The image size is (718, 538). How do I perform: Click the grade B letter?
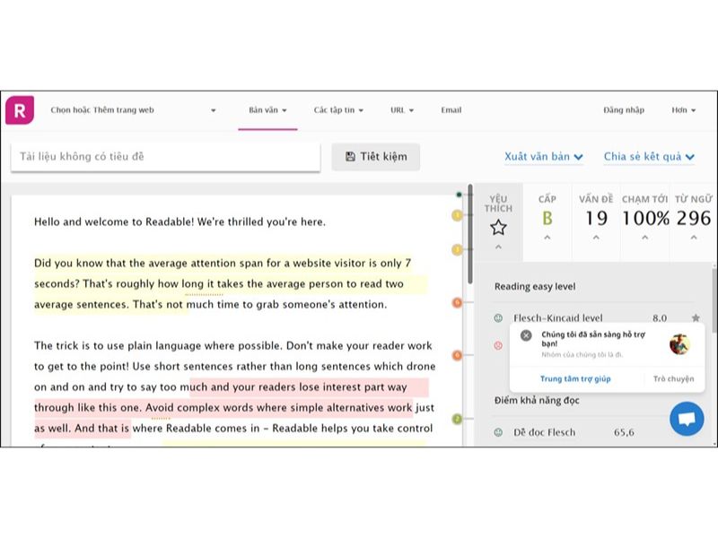(547, 219)
